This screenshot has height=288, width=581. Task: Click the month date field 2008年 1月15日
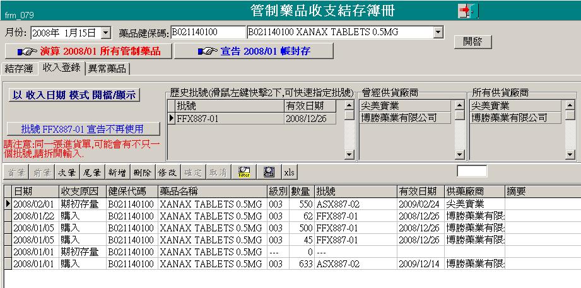tap(66, 33)
